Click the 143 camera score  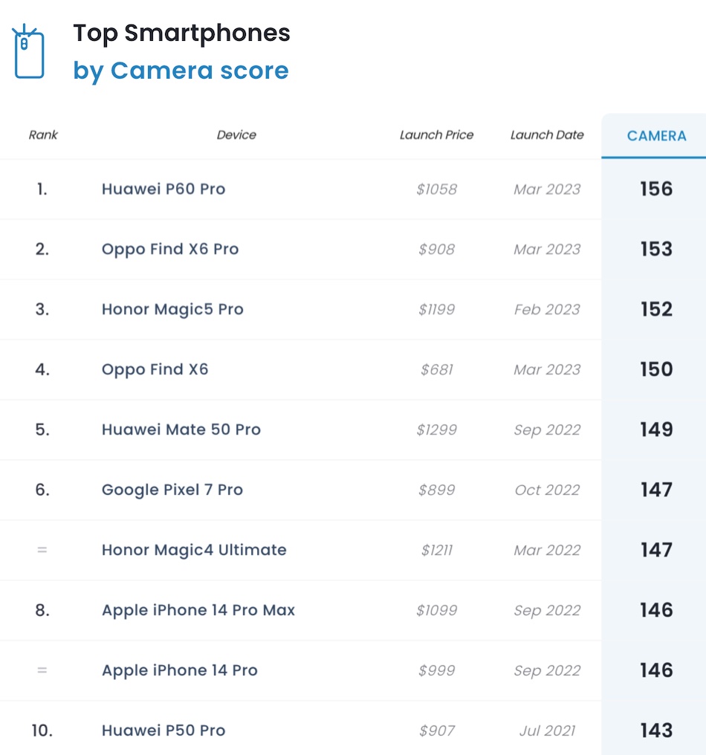(656, 730)
